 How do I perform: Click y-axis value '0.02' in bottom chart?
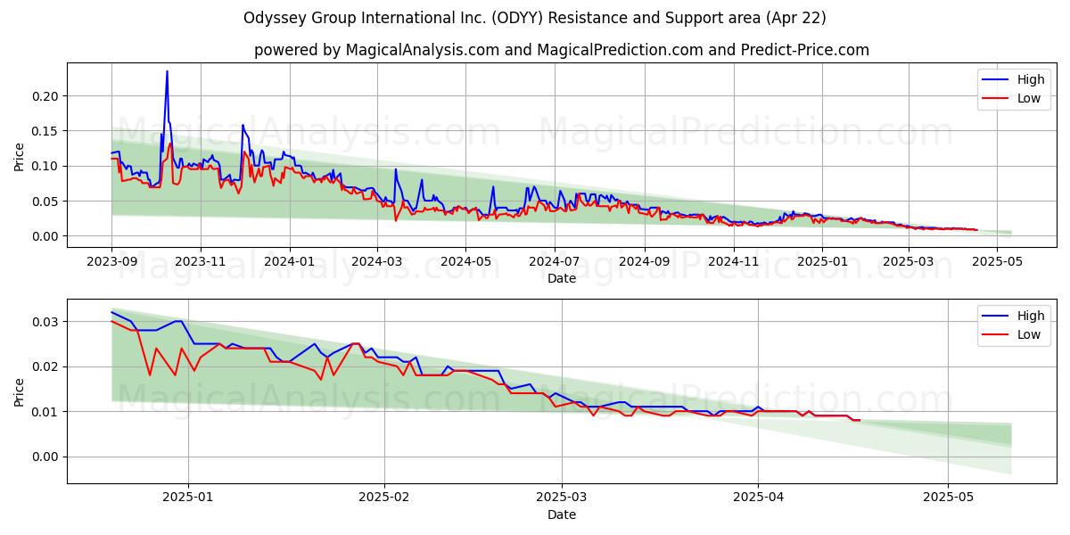coord(46,366)
